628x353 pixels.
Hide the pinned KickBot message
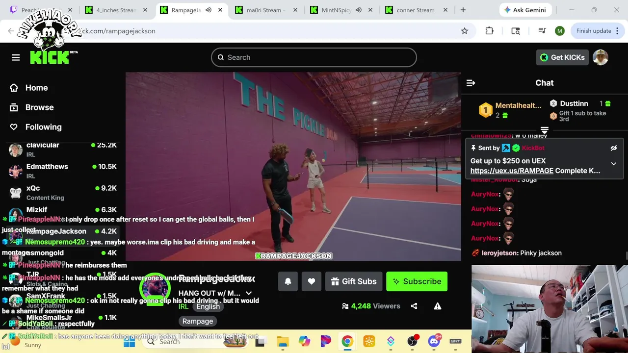[613, 148]
